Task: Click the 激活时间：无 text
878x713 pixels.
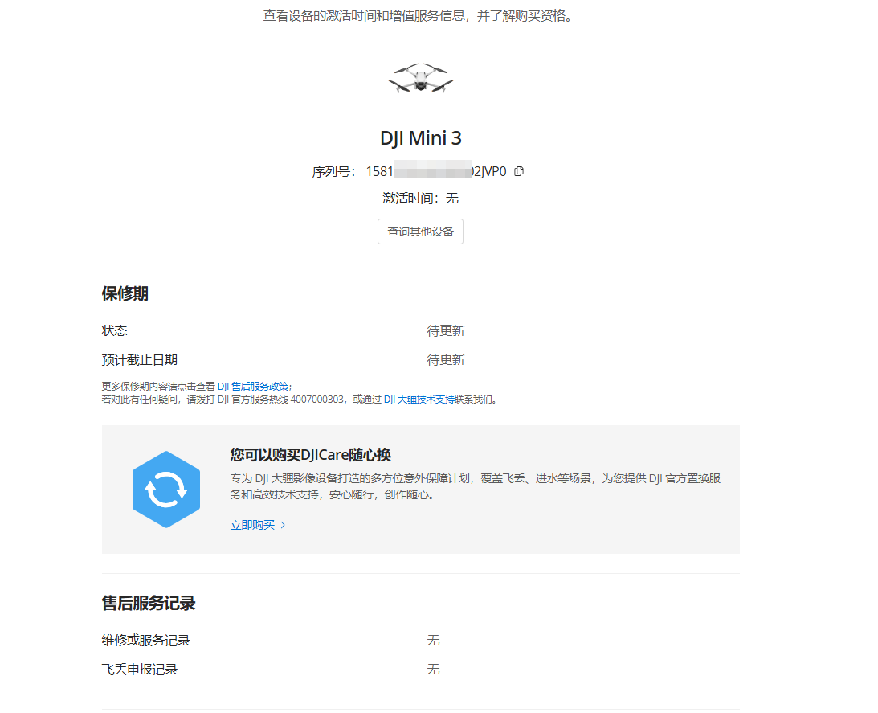Action: point(420,198)
